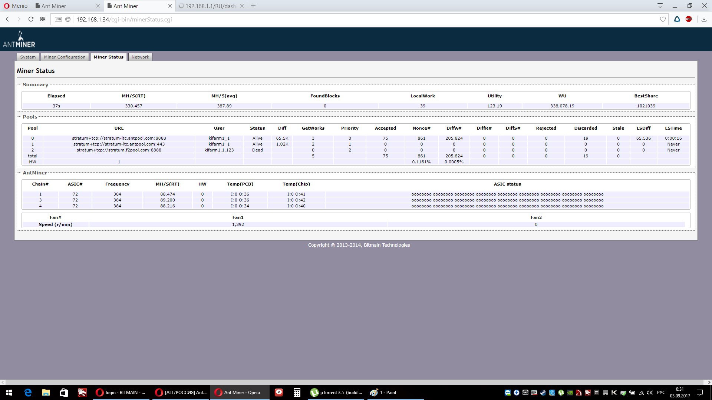Switch to the Network tab
Screen dimensions: 712x400
[x=140, y=57]
